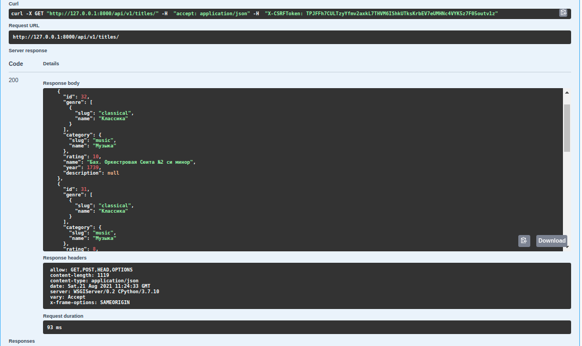Grab the response body scrollbar thumb
The height and width of the screenshot is (346, 582).
coord(567,127)
